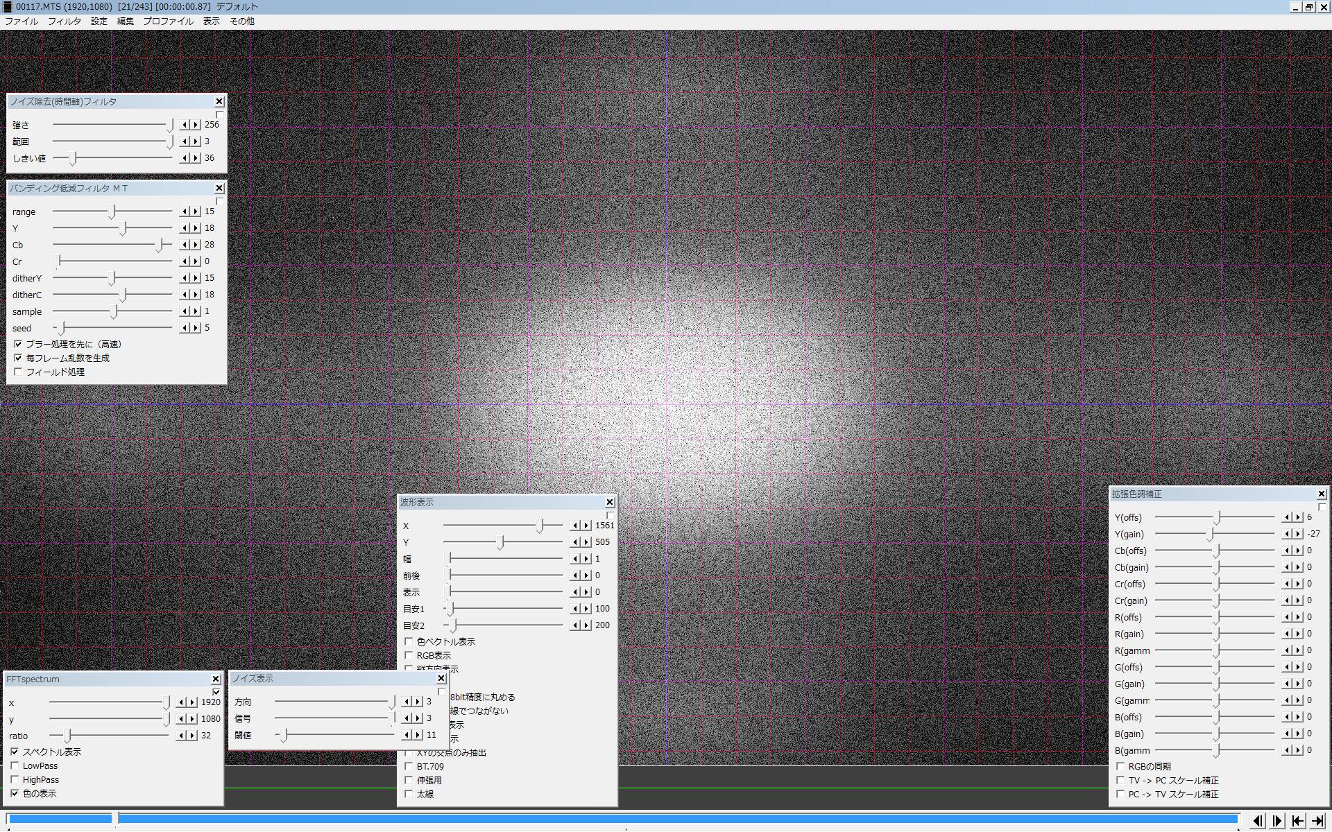Jump to the first frame button

pyautogui.click(x=1297, y=820)
